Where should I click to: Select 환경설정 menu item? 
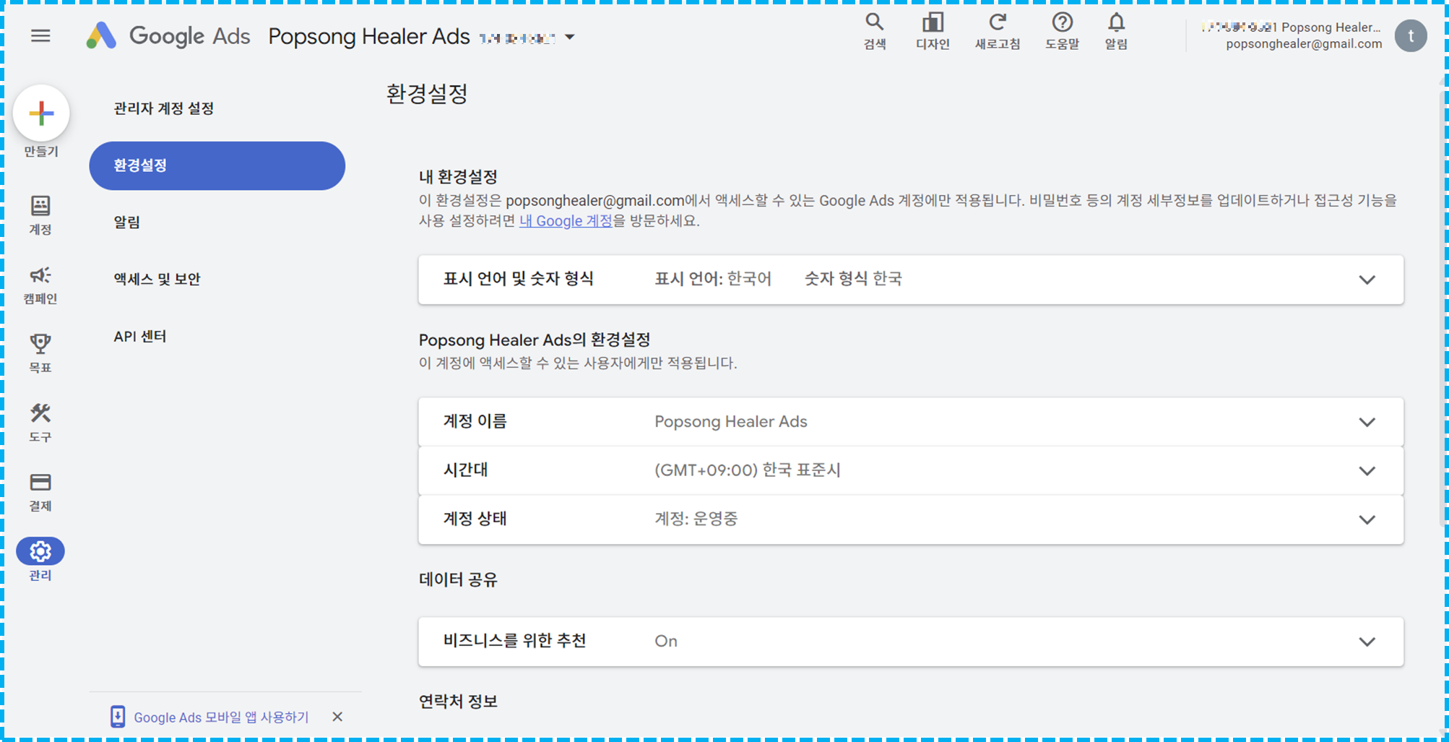click(x=217, y=165)
